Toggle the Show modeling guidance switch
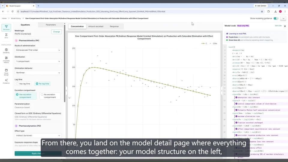Image resolution: width=288 pixels, height=162 pixels. pyautogui.click(x=276, y=18)
